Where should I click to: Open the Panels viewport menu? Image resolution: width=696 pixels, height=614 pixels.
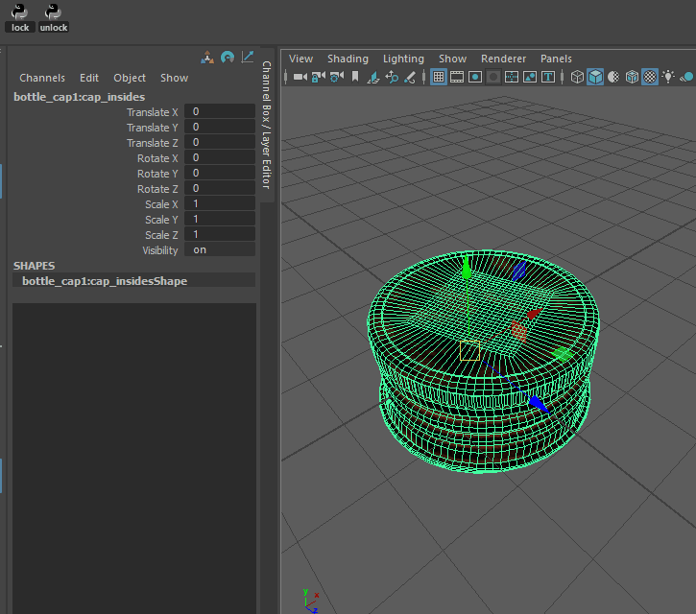click(556, 59)
